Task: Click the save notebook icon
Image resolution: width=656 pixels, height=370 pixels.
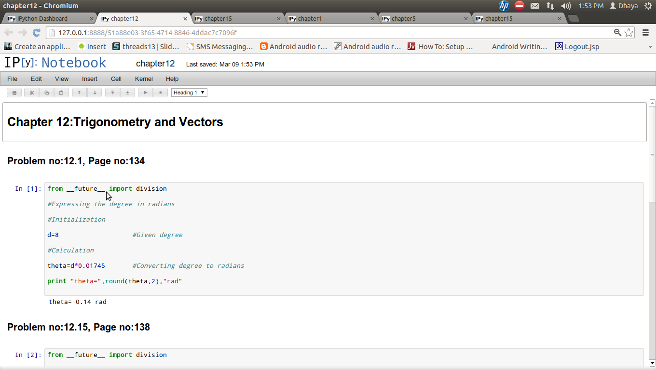Action: point(14,92)
